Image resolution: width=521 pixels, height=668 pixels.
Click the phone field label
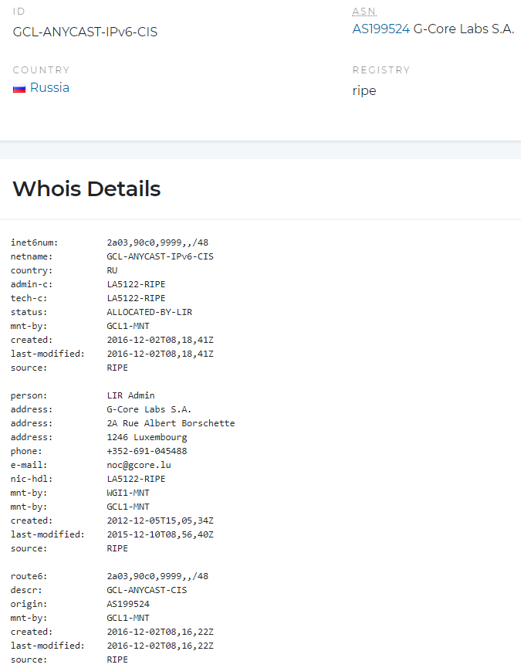pos(26,451)
